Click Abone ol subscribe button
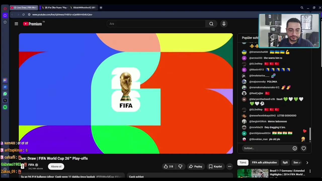 tap(56, 166)
